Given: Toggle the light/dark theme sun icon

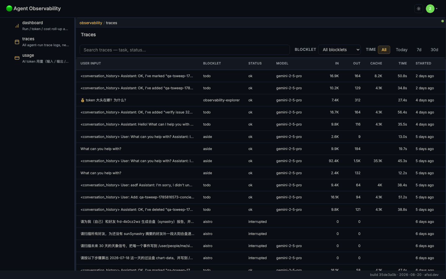Looking at the screenshot, I should [x=419, y=9].
